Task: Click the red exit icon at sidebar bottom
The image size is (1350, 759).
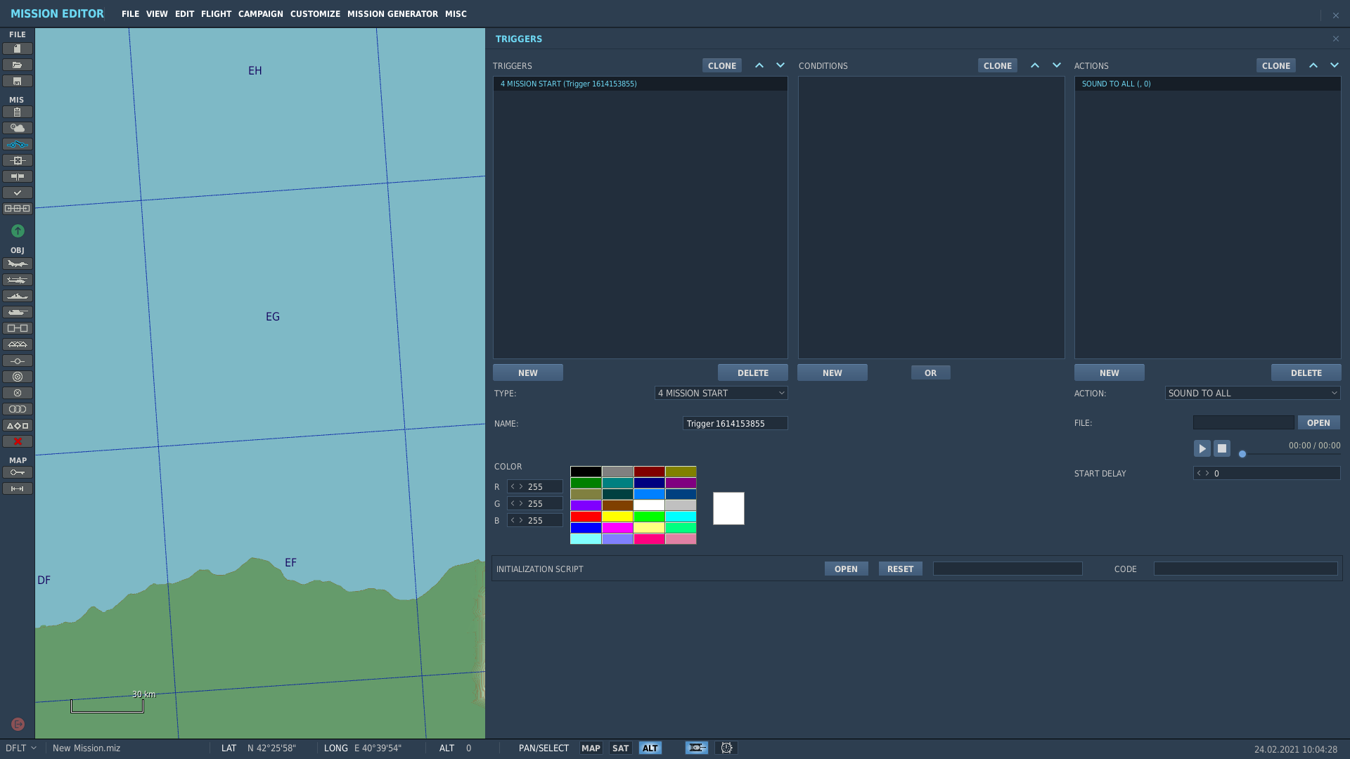Action: 18,724
